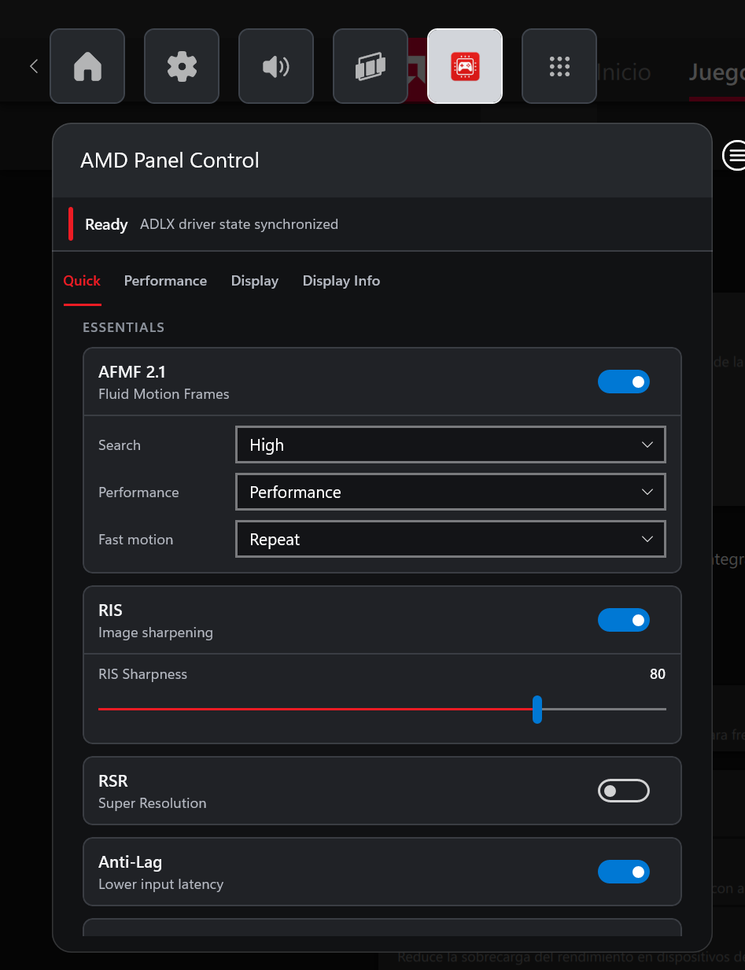Click the back arrow left of Home icon
Screen dimensions: 745x970
34,66
